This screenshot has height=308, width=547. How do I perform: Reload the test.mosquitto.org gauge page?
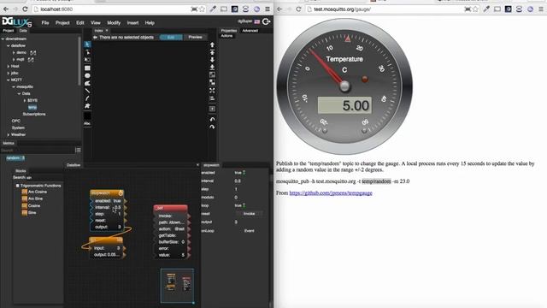point(298,9)
